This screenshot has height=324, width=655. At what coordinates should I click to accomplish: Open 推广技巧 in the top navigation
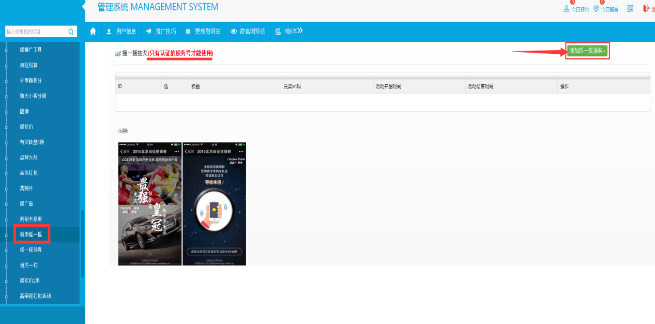click(161, 32)
